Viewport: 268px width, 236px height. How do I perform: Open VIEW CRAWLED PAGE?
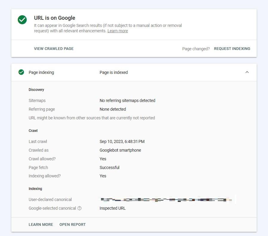click(54, 48)
